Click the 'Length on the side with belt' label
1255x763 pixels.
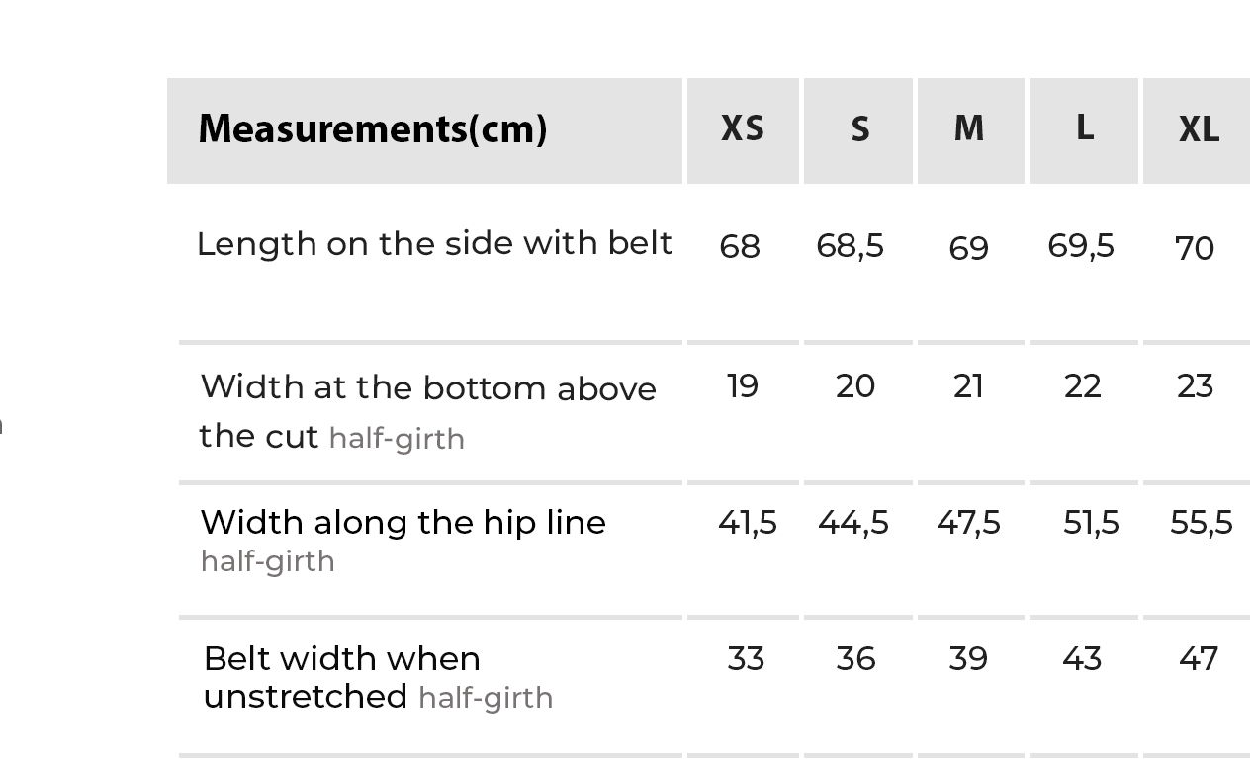pyautogui.click(x=434, y=244)
